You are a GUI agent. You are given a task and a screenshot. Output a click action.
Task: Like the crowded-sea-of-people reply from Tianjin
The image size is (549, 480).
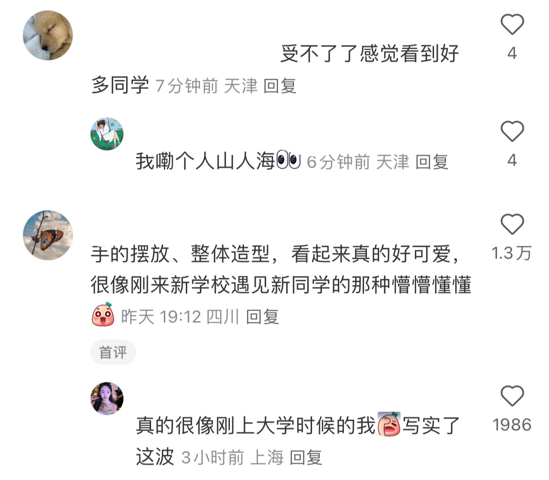point(512,131)
